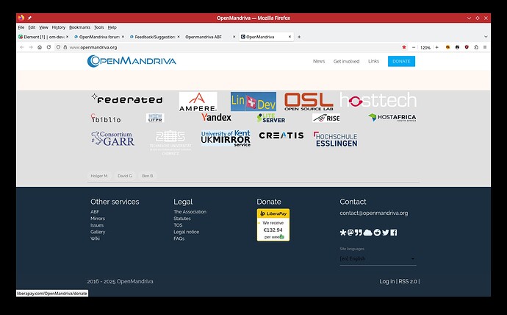Click the LiberaPay donation widget
The height and width of the screenshot is (315, 507).
point(273,225)
